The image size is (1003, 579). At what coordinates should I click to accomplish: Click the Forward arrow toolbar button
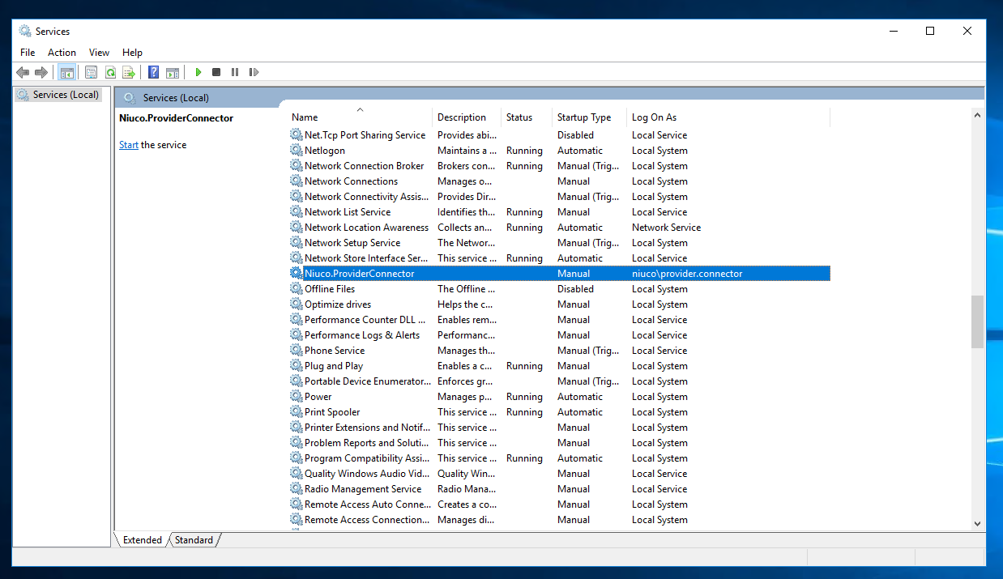41,72
